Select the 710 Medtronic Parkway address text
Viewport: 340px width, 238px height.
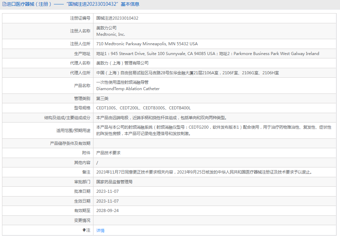(147, 44)
